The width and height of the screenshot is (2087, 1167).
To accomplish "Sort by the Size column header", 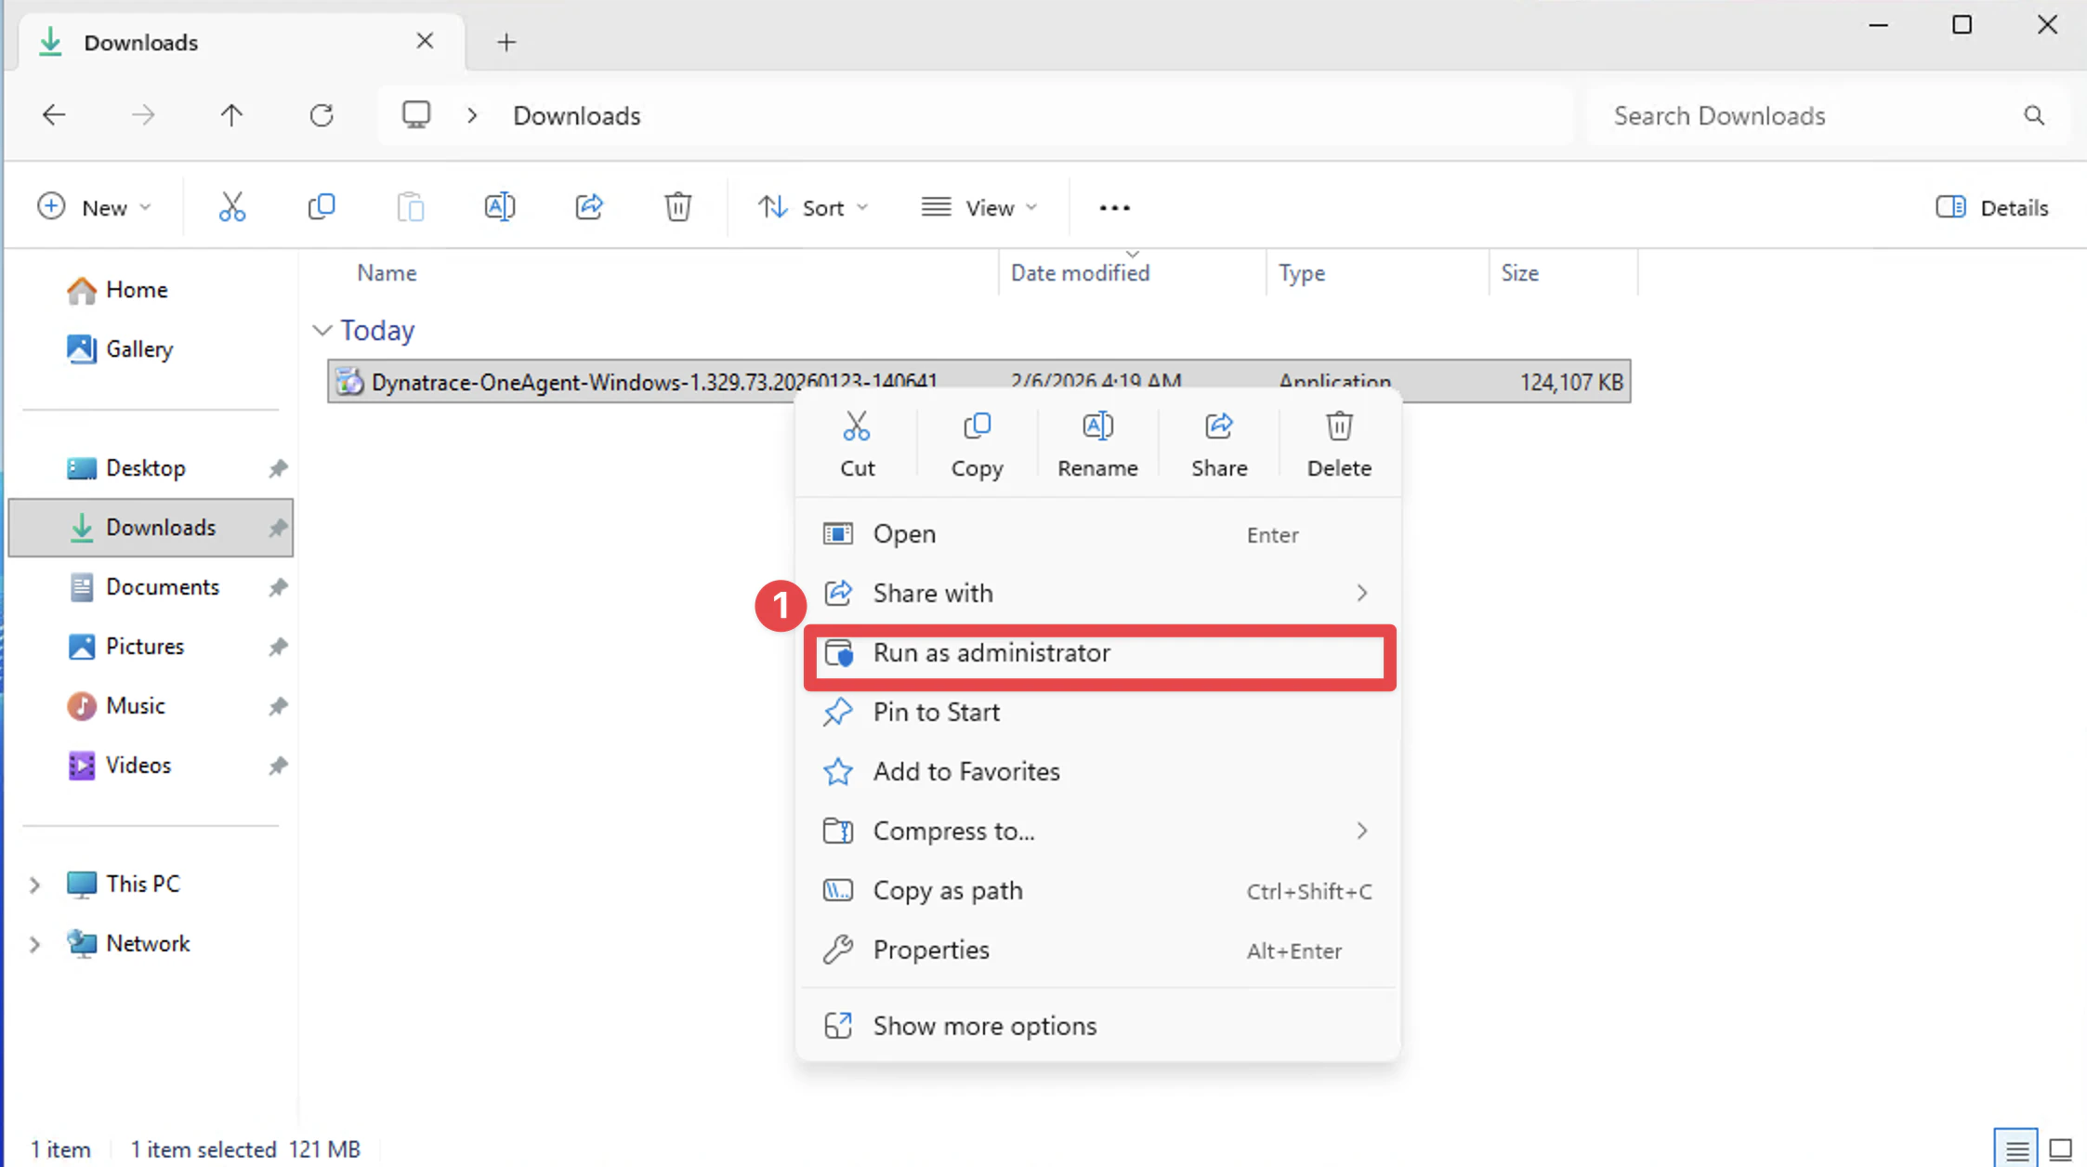I will pyautogui.click(x=1519, y=273).
